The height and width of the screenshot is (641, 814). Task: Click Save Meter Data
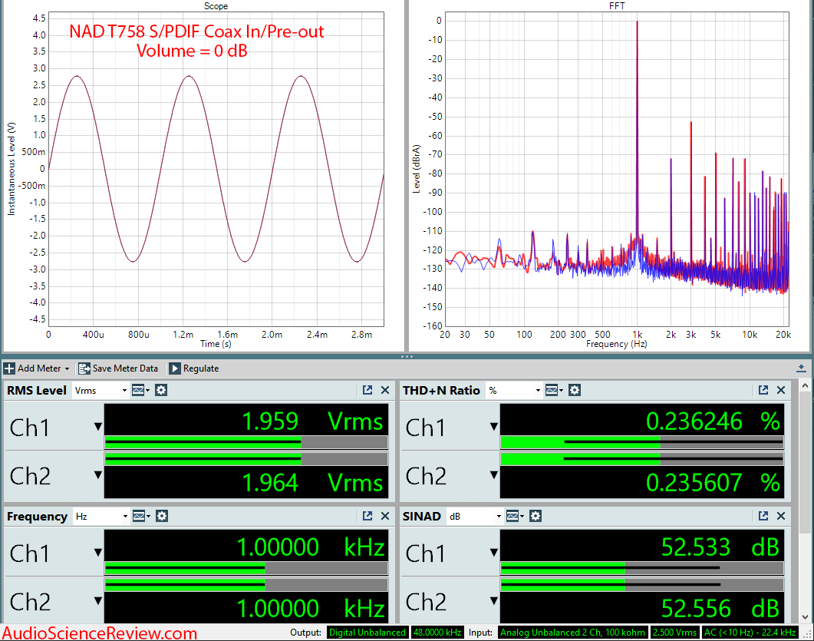coord(118,368)
